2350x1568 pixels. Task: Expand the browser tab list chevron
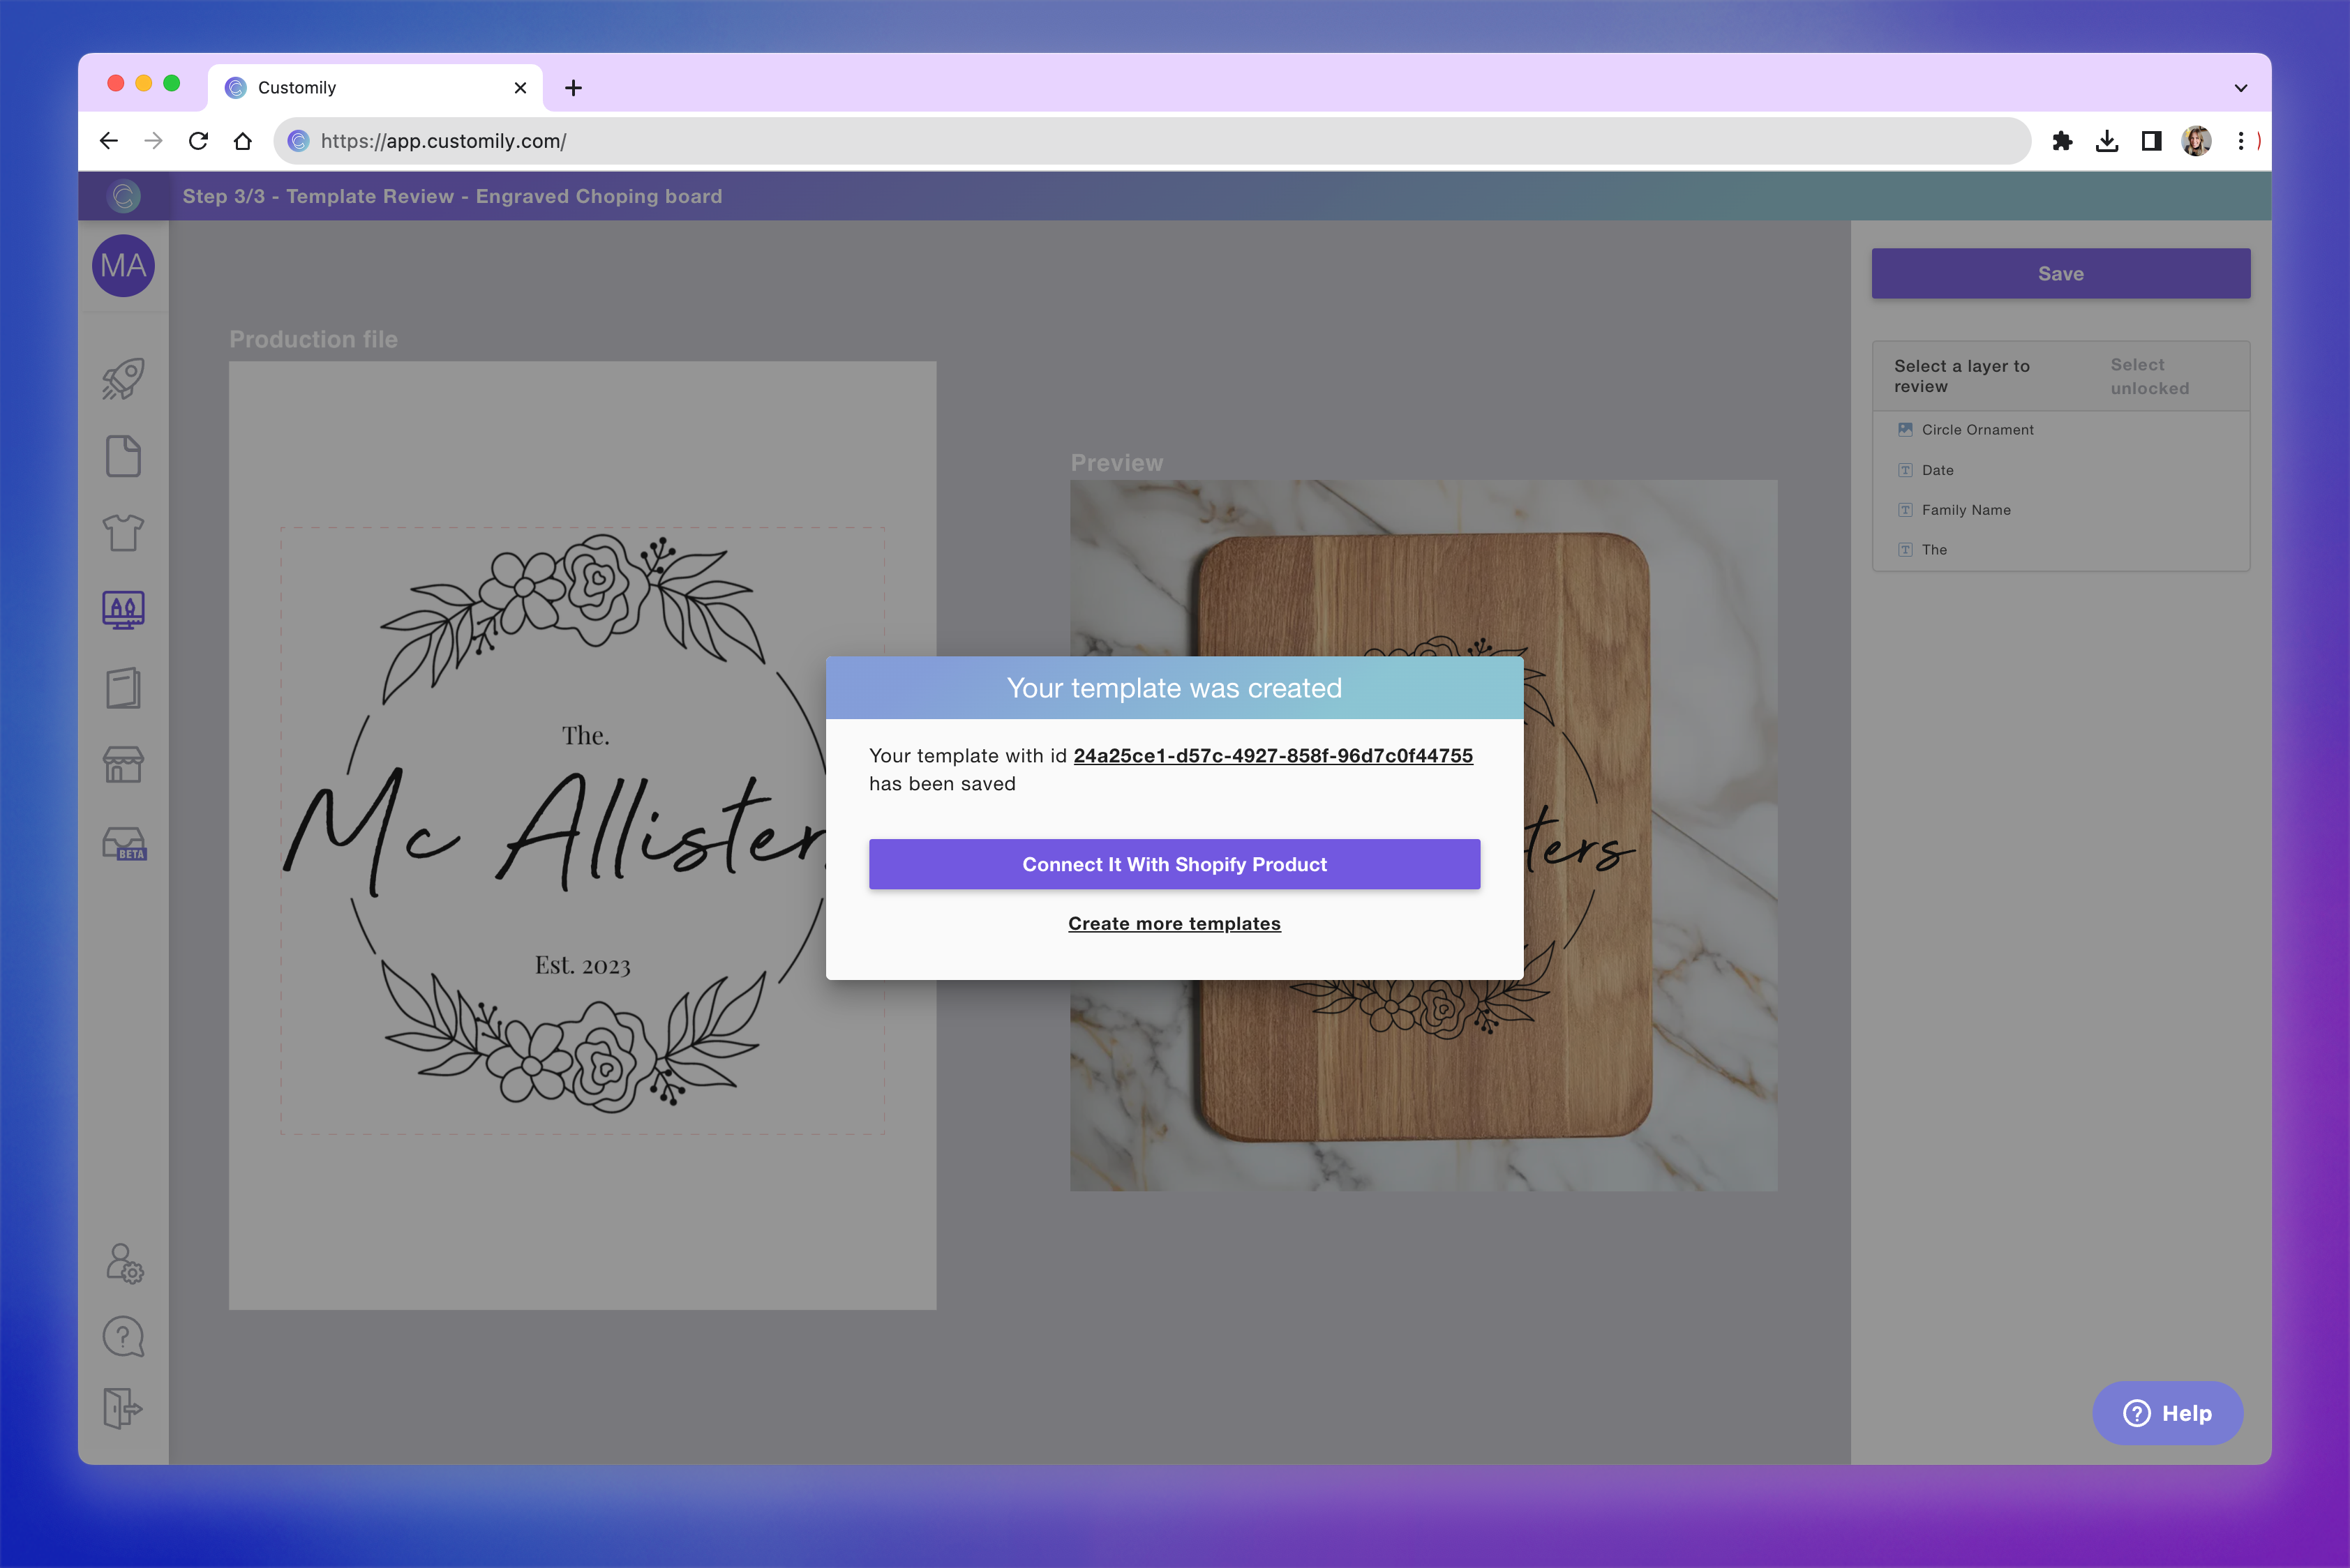[x=2240, y=88]
